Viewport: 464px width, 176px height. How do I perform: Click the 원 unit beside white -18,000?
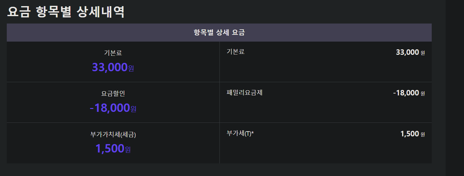tap(423, 94)
